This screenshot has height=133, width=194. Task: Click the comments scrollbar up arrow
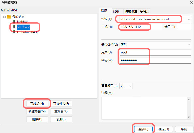pyautogui.click(x=189, y=100)
